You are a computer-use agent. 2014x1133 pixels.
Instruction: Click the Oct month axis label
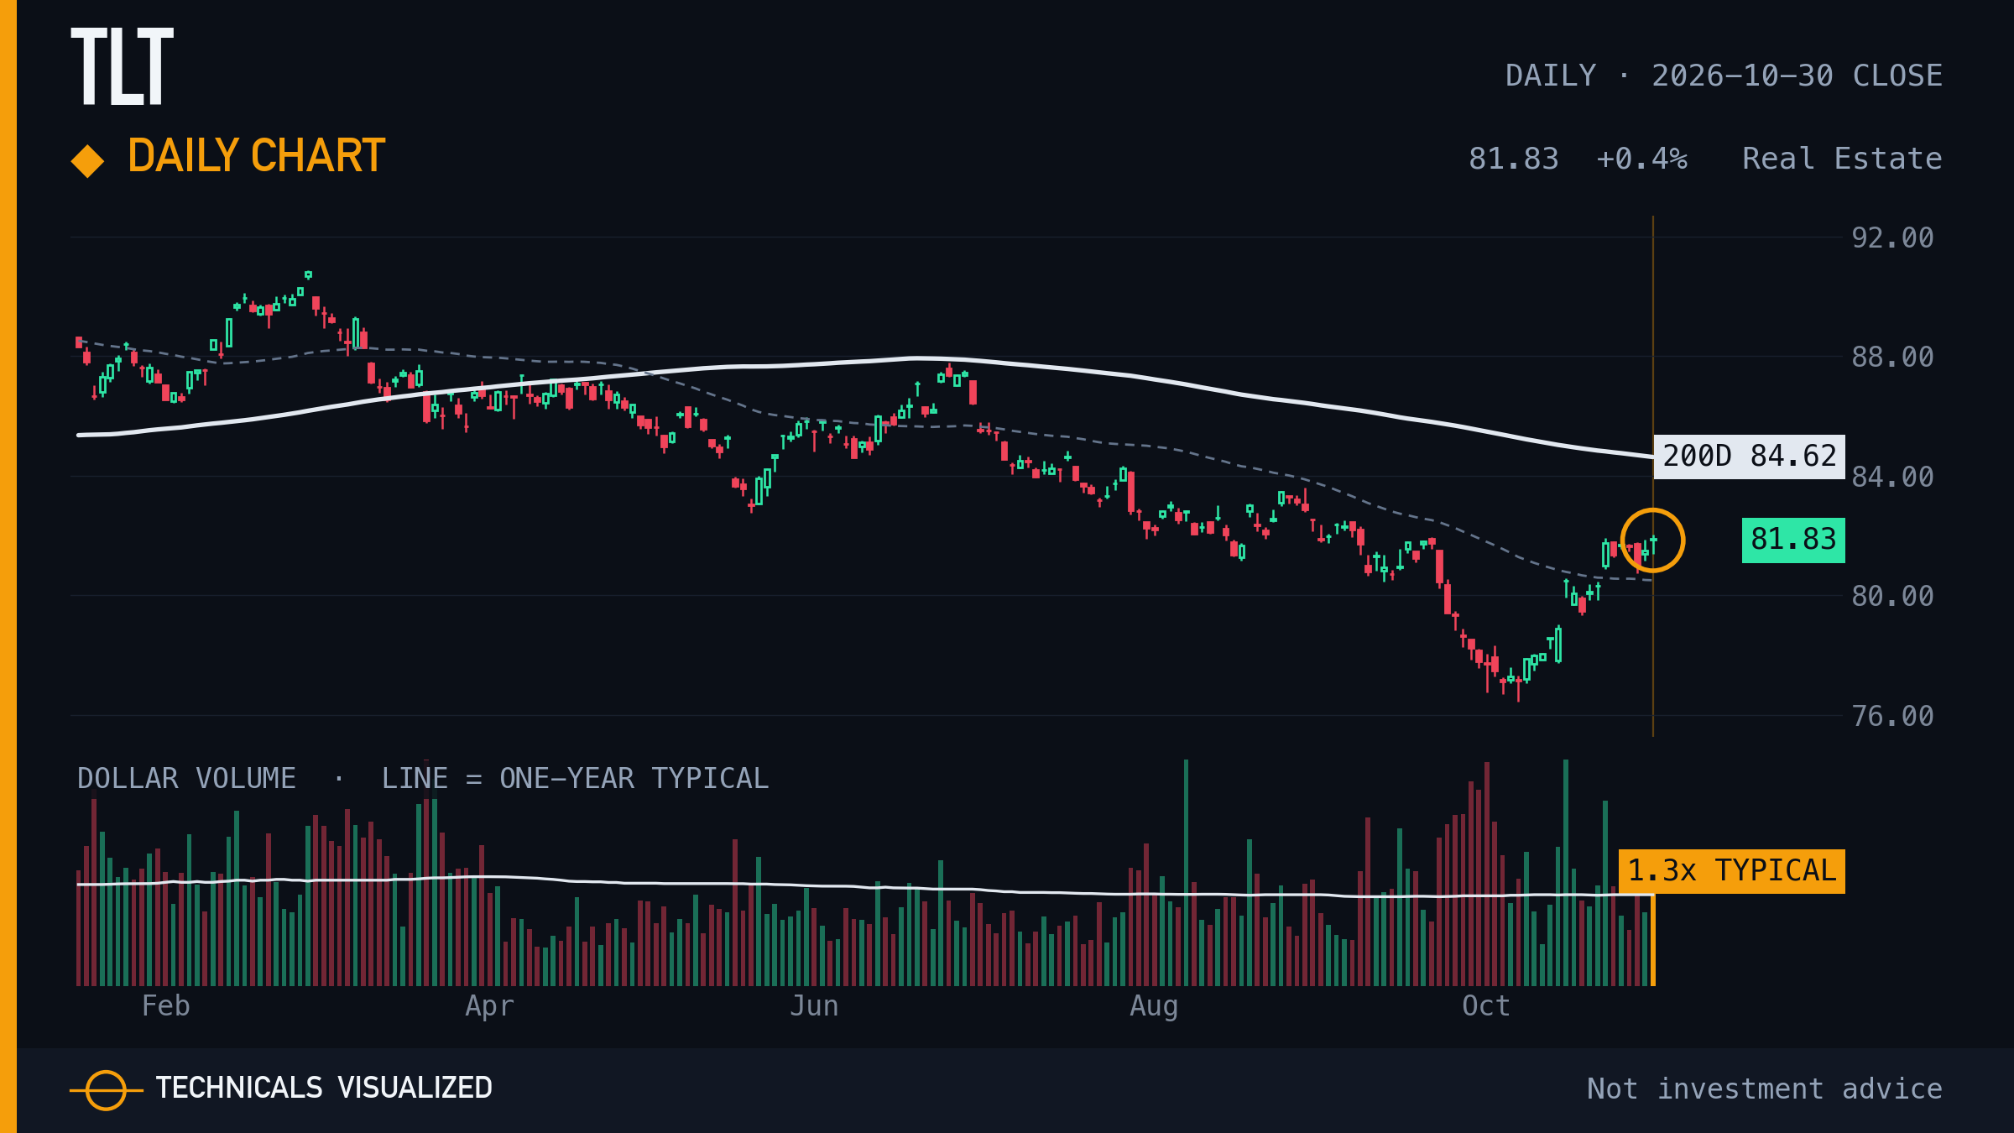(x=1485, y=1005)
